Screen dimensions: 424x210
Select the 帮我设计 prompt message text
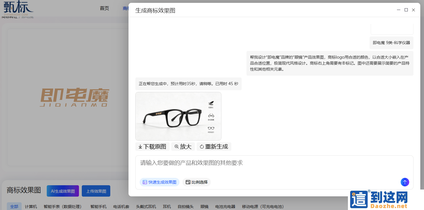330,63
